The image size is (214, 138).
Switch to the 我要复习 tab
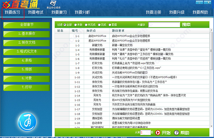(x=59, y=12)
